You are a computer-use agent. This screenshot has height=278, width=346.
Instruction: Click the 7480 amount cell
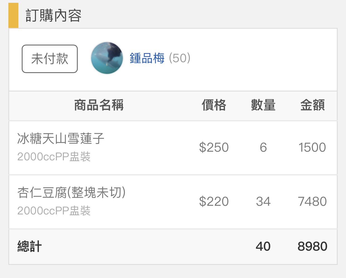coord(312,202)
